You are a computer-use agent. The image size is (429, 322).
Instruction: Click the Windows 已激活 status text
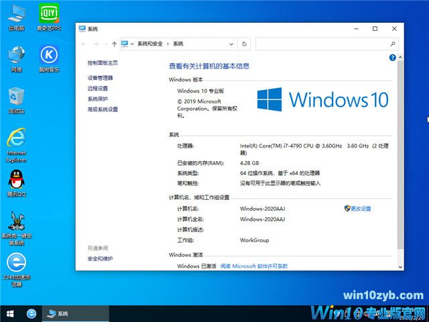pyautogui.click(x=196, y=266)
